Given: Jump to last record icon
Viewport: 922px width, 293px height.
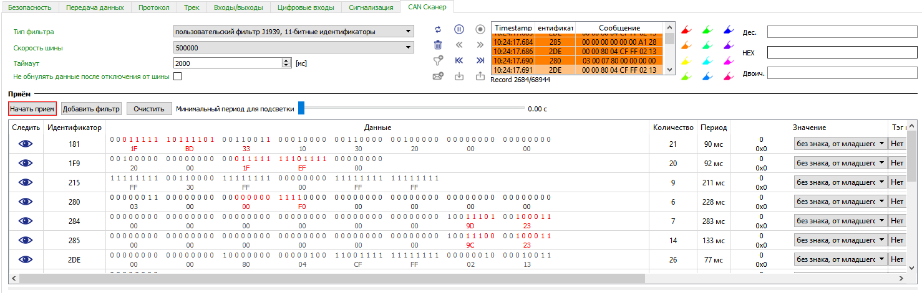Looking at the screenshot, I should coord(480,60).
